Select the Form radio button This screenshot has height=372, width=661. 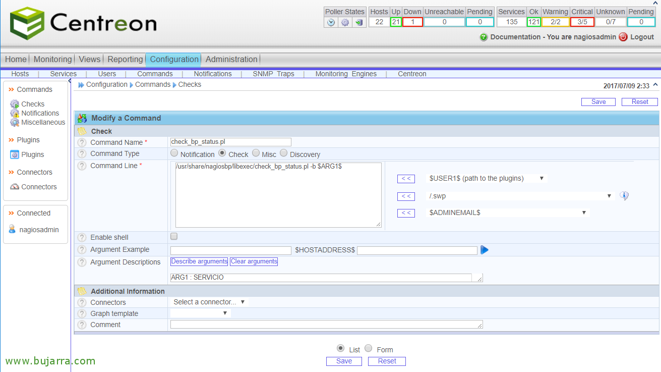pos(369,348)
